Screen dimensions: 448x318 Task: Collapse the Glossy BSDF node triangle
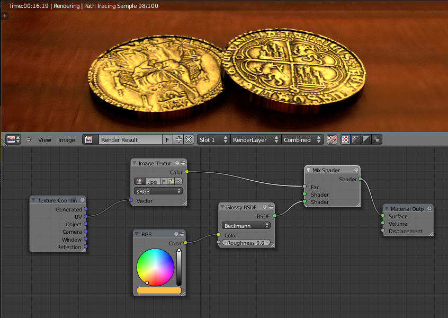point(222,207)
